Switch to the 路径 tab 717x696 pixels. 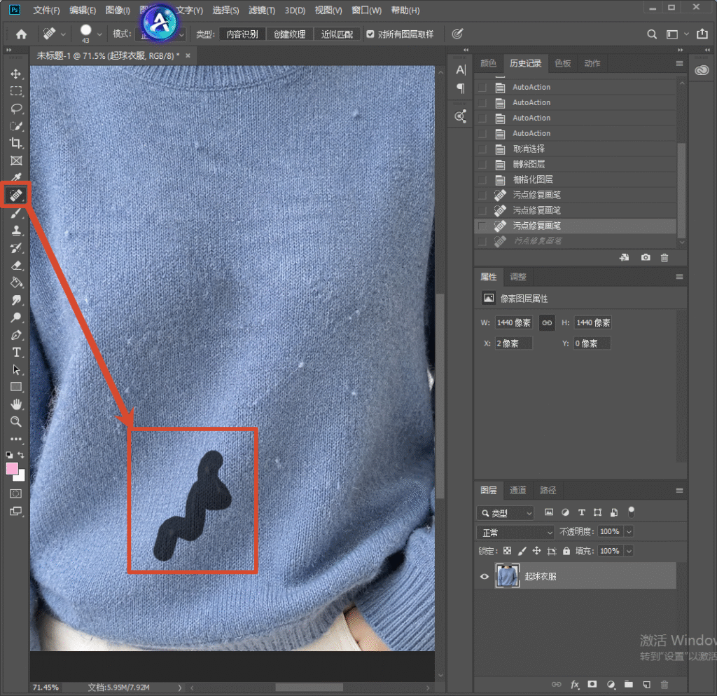[548, 491]
